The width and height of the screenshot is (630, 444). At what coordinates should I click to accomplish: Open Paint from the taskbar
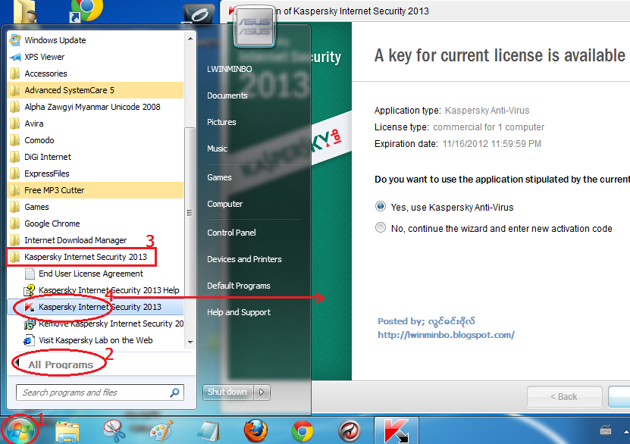pos(161,432)
